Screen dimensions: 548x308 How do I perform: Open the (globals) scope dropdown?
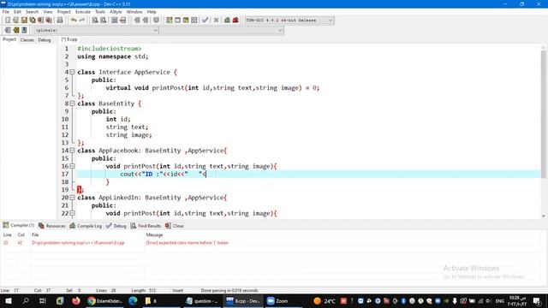point(96,31)
